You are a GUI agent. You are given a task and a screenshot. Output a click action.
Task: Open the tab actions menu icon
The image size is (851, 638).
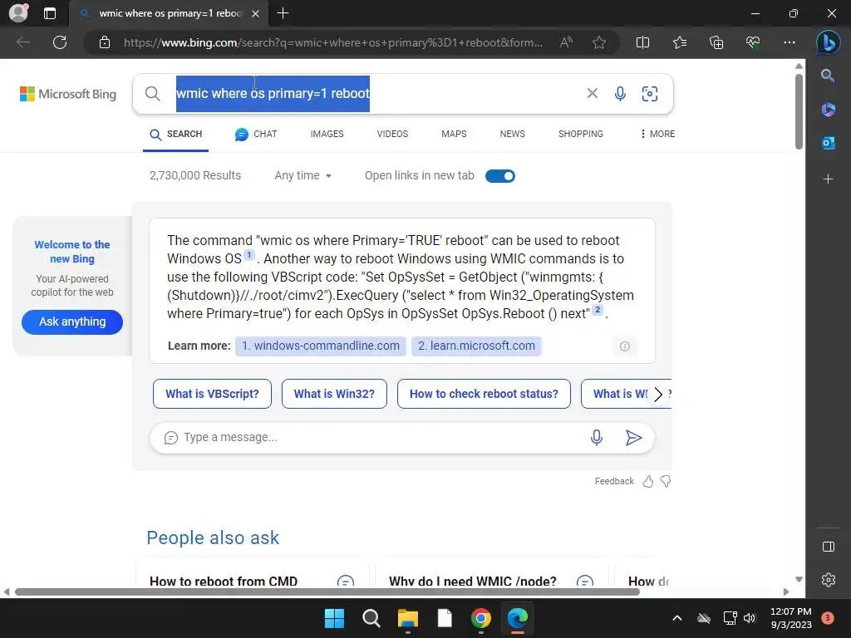[x=49, y=13]
